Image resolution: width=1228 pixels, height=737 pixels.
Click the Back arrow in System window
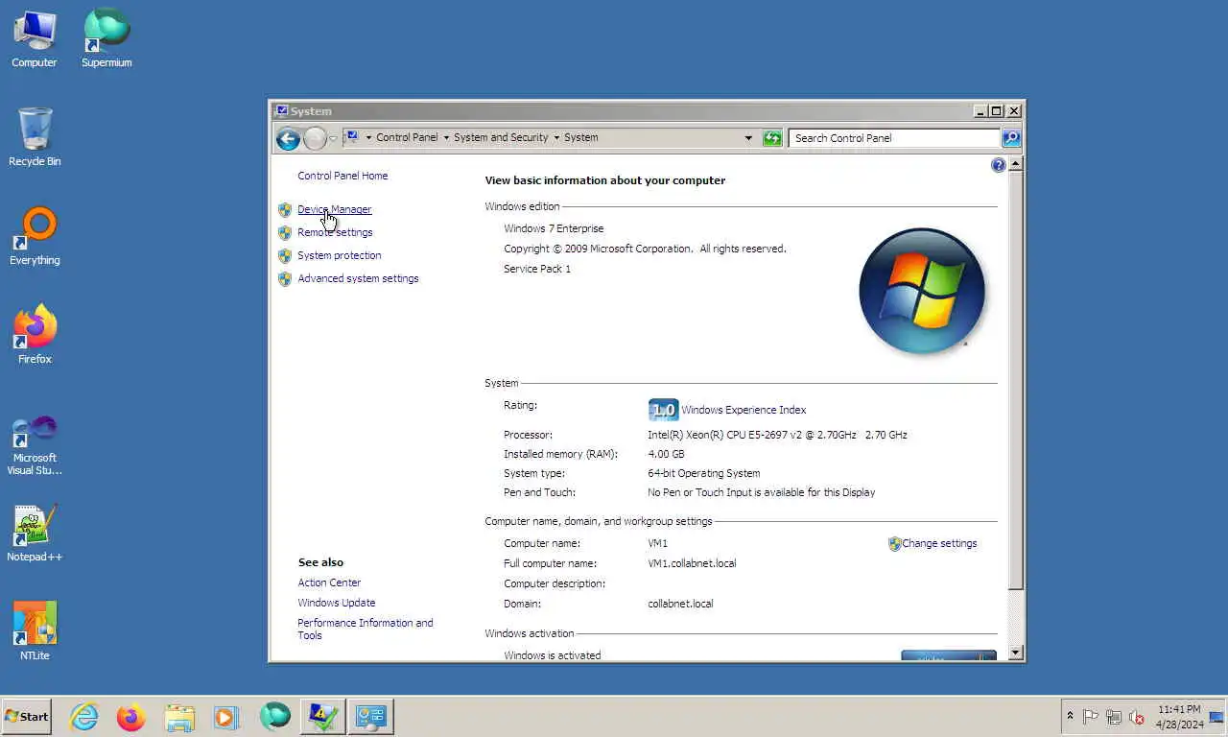(x=288, y=138)
